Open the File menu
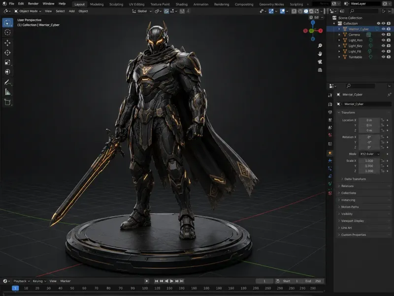Screen dimensions: 394x296 pyautogui.click(x=11, y=4)
